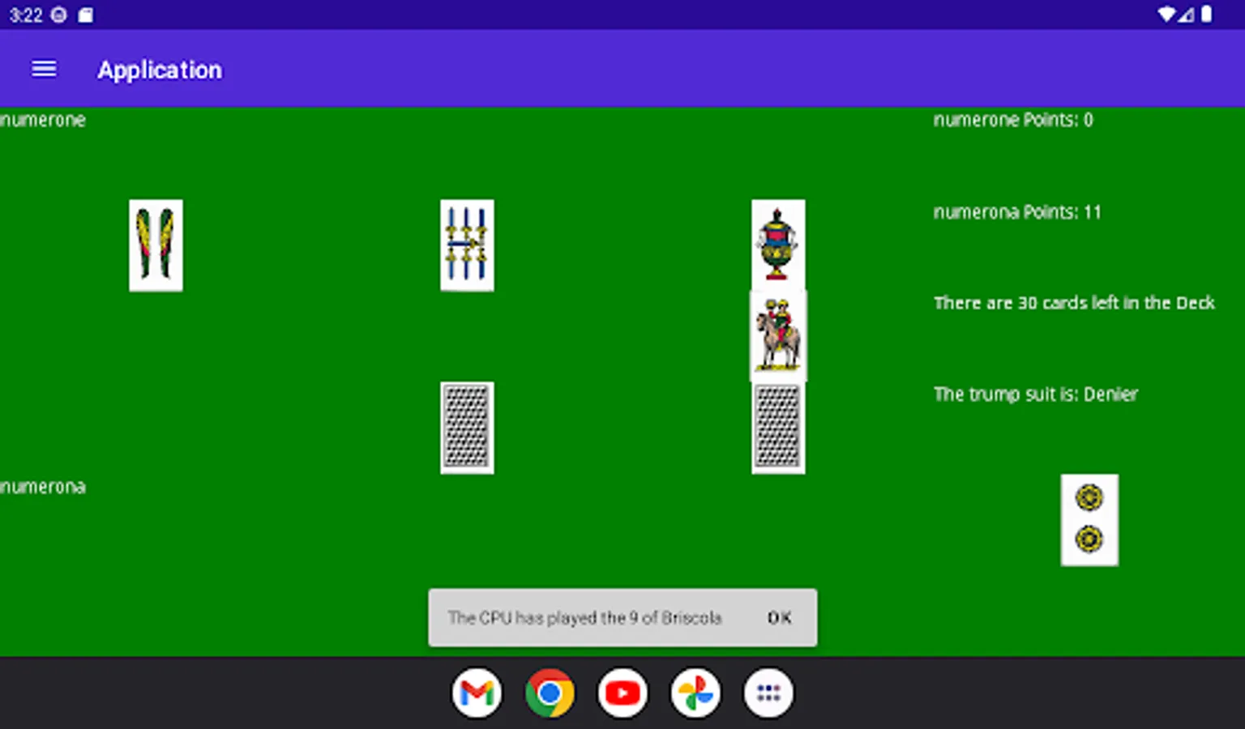
Task: Tap the SD card notification icon
Action: [x=86, y=15]
